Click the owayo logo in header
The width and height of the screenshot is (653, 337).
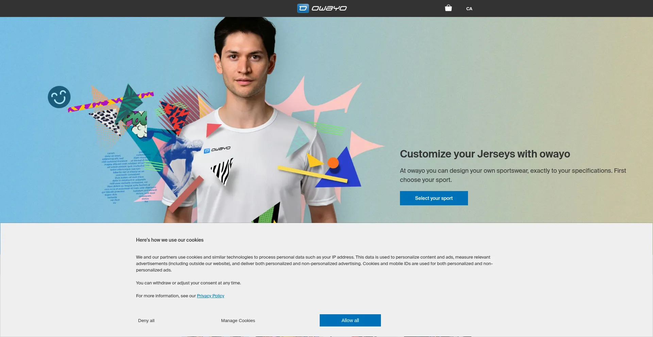click(x=322, y=8)
